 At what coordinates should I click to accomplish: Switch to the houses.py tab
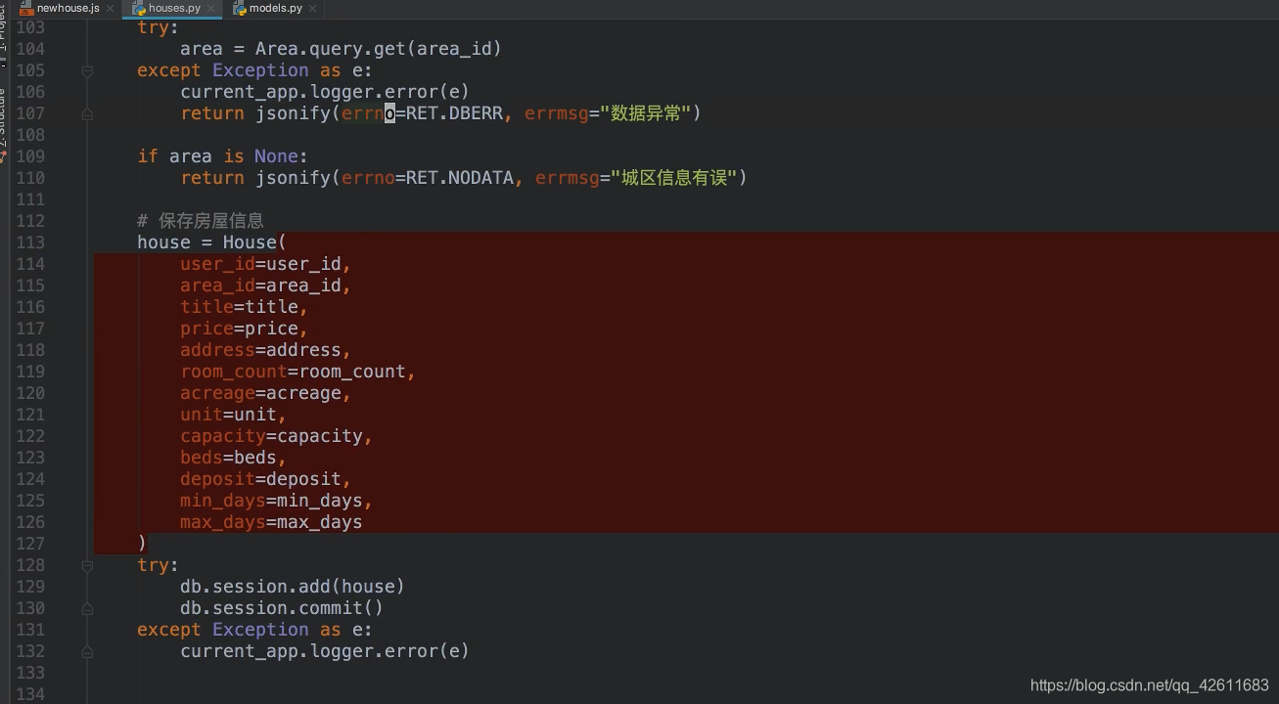[x=172, y=8]
